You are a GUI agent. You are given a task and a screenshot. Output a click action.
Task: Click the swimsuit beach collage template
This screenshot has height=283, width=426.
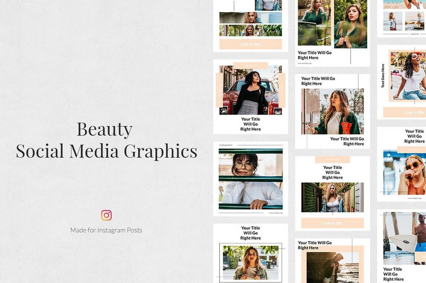(x=403, y=19)
